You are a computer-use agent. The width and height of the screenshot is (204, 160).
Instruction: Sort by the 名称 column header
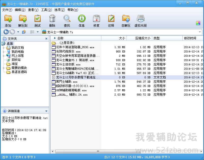point(76,38)
